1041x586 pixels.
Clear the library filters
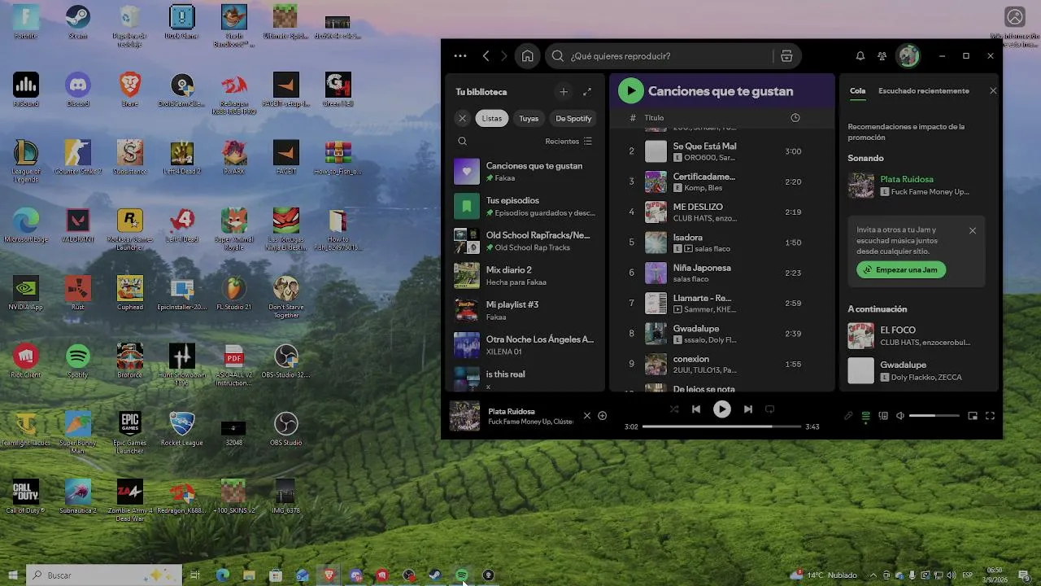tap(462, 119)
